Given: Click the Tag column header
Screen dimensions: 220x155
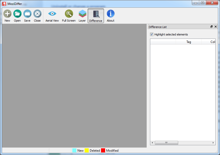Looking at the screenshot, I should click(189, 42).
